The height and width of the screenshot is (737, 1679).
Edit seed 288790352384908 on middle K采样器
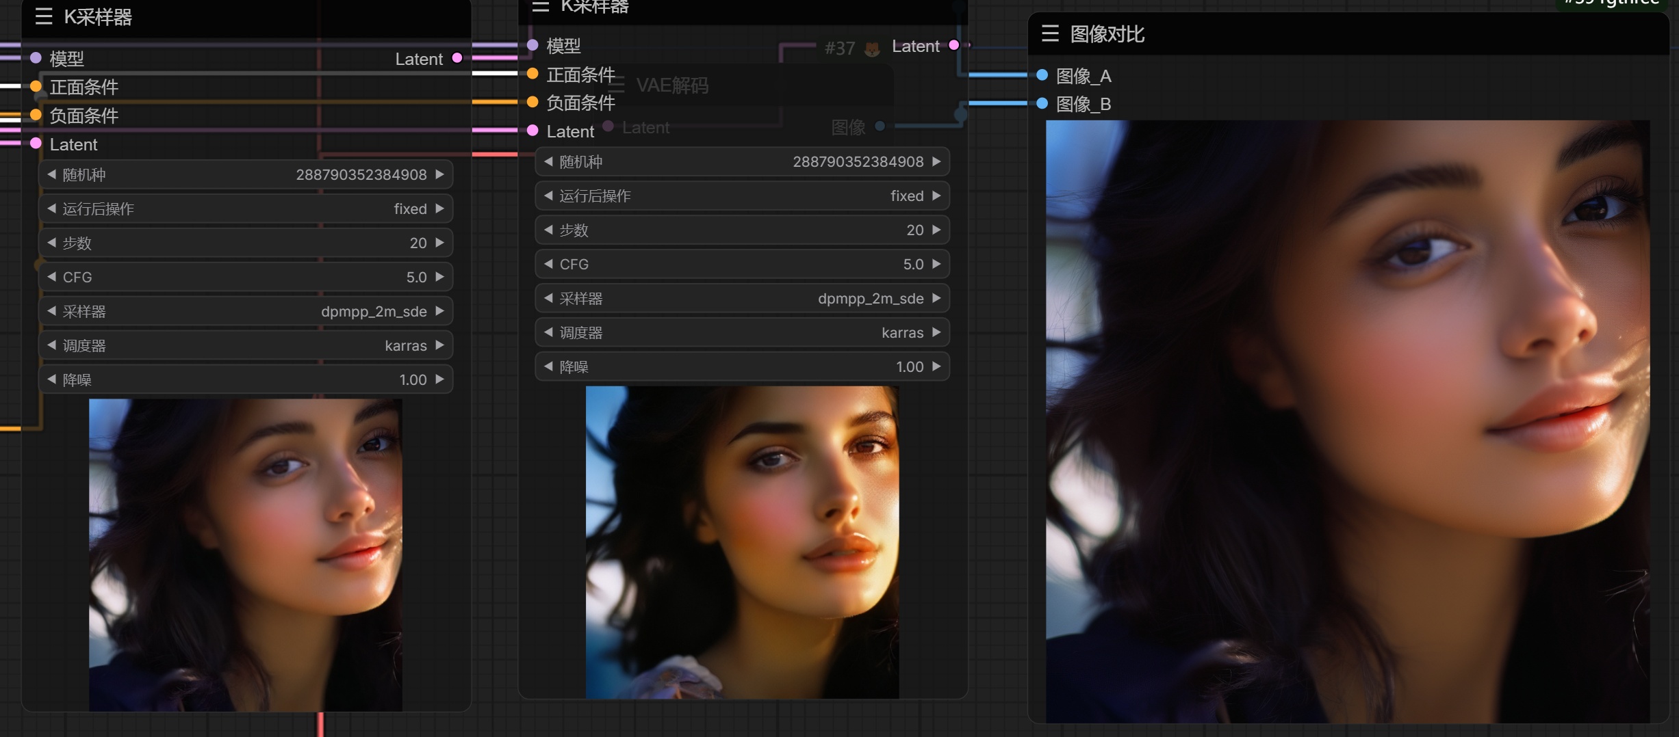[858, 161]
